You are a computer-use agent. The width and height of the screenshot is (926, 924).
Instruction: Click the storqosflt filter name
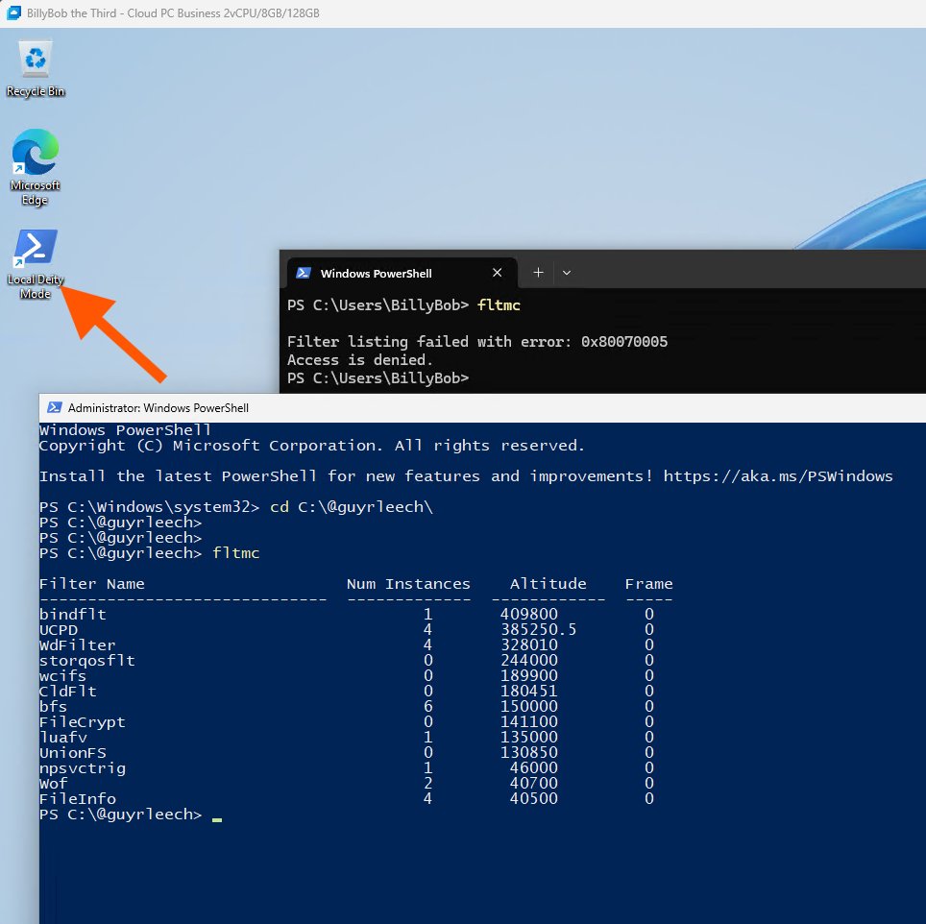click(86, 660)
